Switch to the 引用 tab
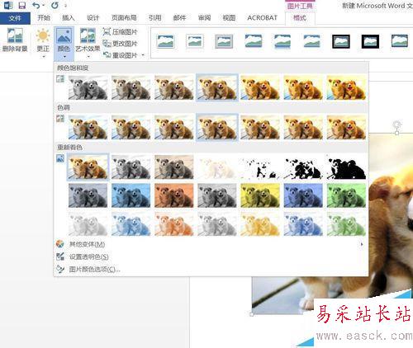The width and height of the screenshot is (413, 348). 154,18
